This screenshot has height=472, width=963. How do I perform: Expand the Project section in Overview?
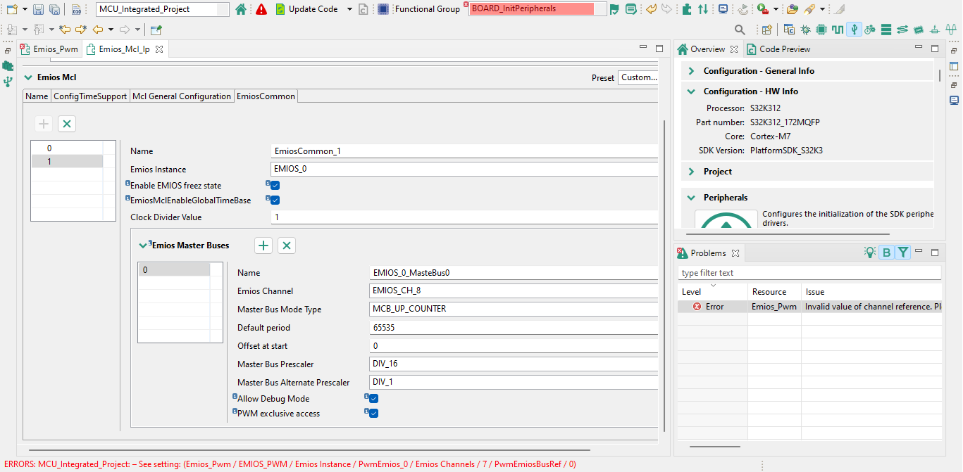[691, 171]
